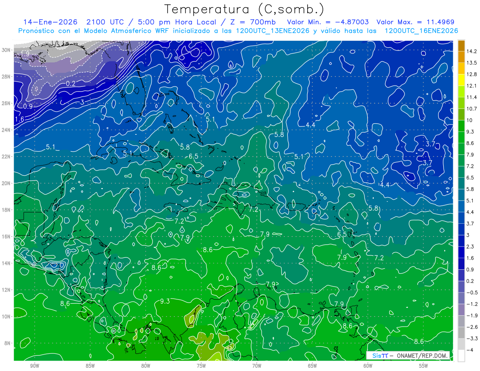Click the '8N' latitude axis label
The image size is (480, 371).
8,343
